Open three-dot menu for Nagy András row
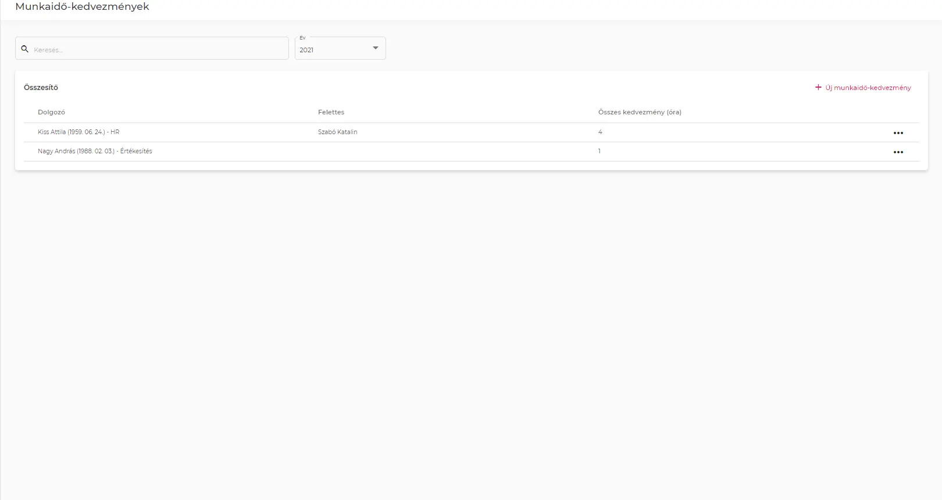This screenshot has height=500, width=942. click(898, 152)
